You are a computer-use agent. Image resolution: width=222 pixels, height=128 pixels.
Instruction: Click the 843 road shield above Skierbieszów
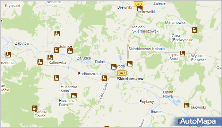122,73
